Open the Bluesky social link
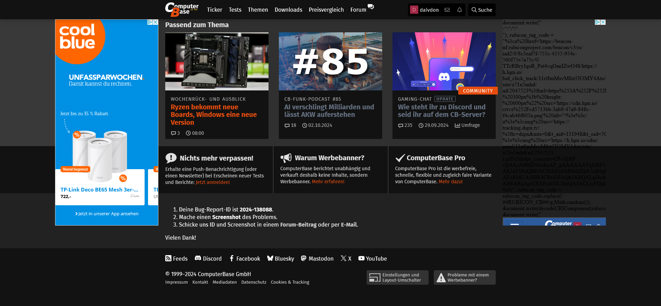 [x=281, y=259]
